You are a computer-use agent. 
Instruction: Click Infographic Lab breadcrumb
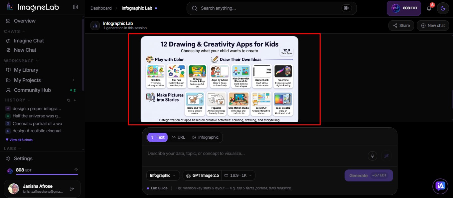(x=137, y=8)
